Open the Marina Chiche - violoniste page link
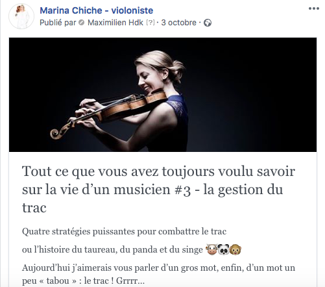This screenshot has height=287, width=325. (97, 10)
